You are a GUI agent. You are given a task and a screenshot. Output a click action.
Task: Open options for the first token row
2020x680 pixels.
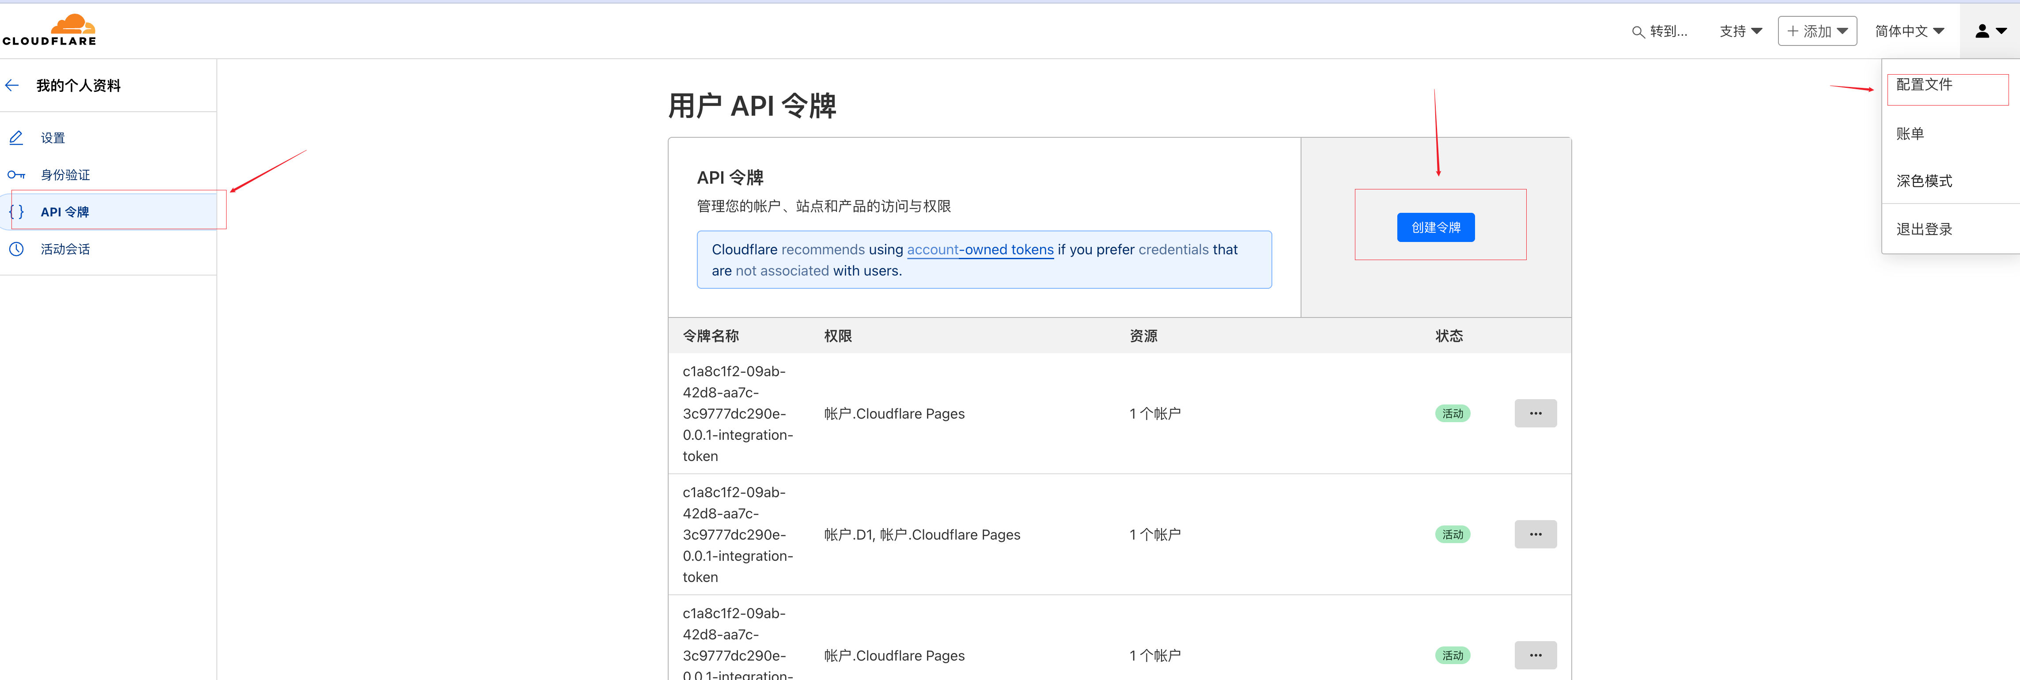click(x=1535, y=413)
